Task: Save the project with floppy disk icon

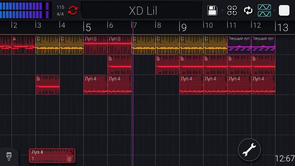Action: point(212,10)
